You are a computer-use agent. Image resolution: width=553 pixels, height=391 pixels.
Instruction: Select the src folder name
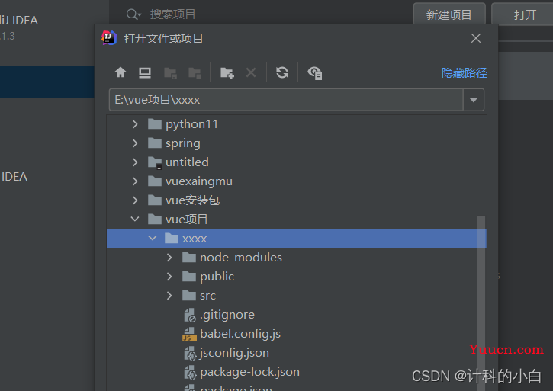(x=207, y=296)
